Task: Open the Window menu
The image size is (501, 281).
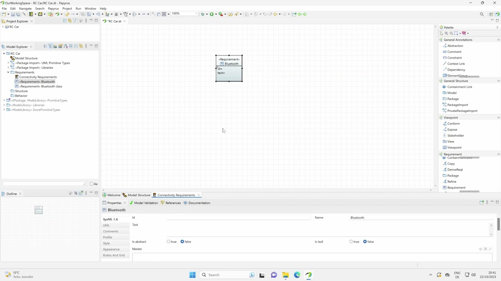Action: pyautogui.click(x=90, y=9)
